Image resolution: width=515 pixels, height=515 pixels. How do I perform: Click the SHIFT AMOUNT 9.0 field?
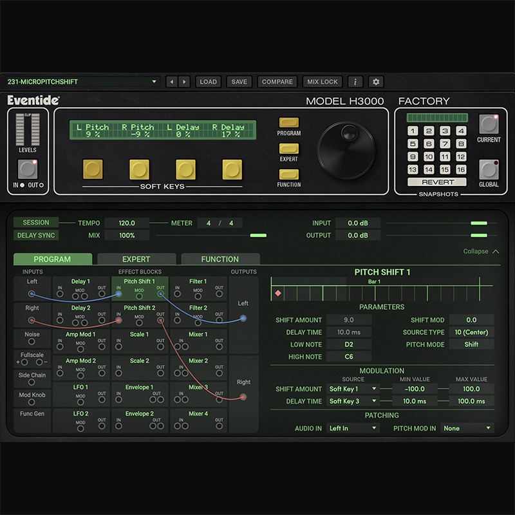coord(349,319)
